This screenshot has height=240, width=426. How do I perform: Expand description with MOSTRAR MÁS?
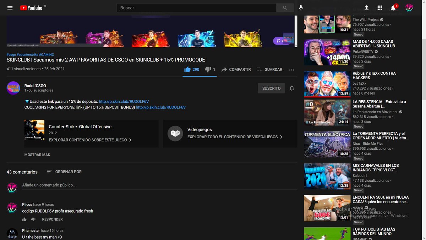point(37,155)
